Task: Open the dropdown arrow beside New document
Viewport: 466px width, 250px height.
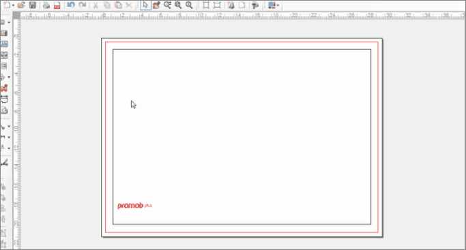Action: tap(13, 5)
